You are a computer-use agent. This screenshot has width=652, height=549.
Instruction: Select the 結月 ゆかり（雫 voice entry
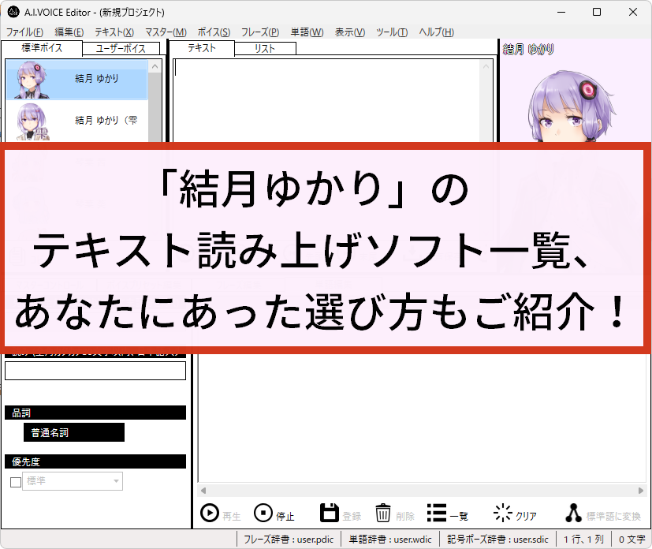tap(77, 121)
